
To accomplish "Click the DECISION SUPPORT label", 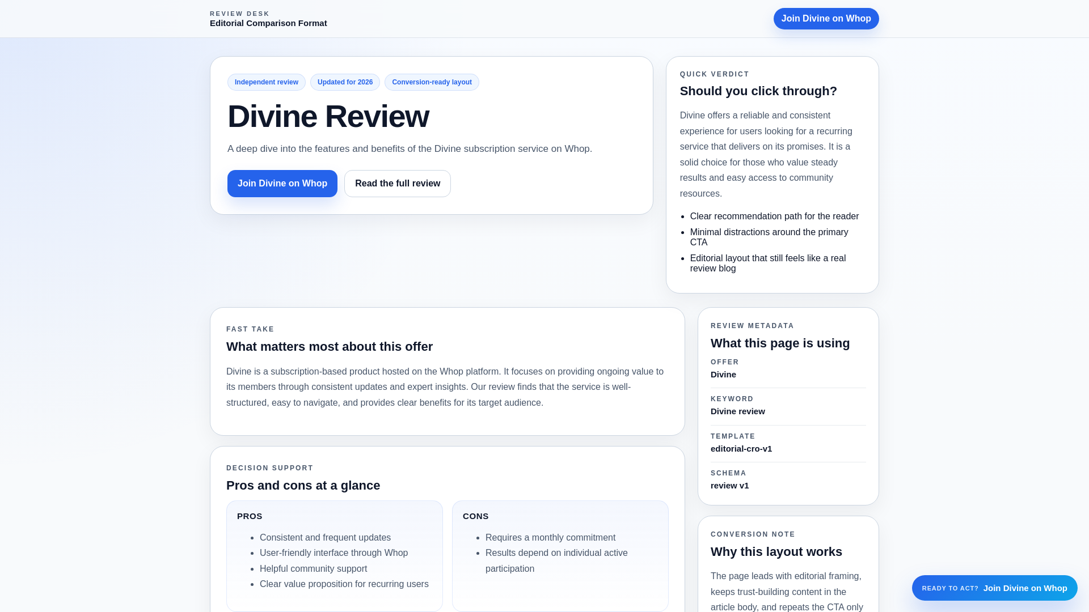I will [x=270, y=468].
